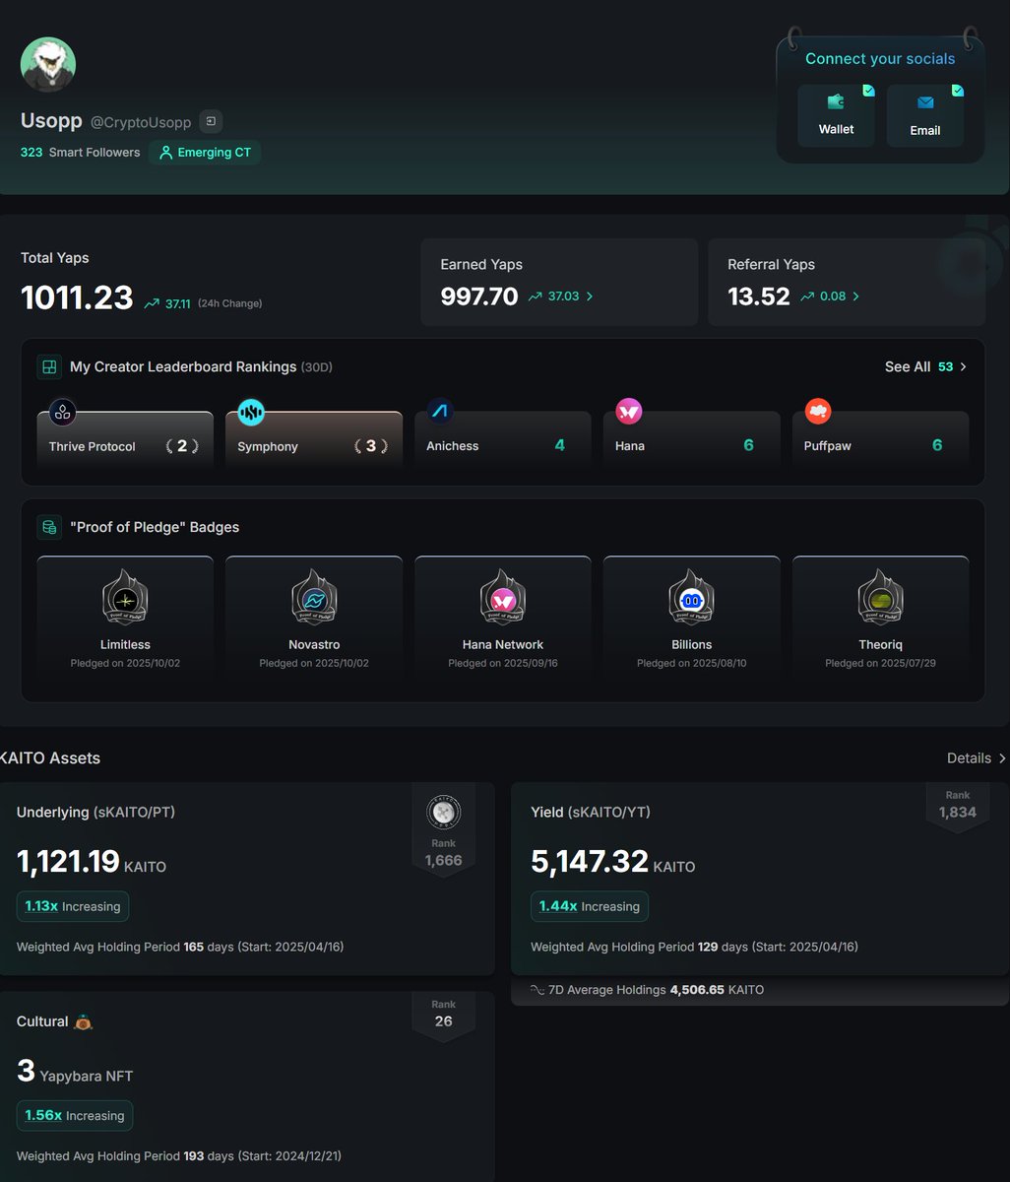Click the wallet icon in Connect your socials
Viewport: 1010px width, 1182px height.
coord(836,101)
